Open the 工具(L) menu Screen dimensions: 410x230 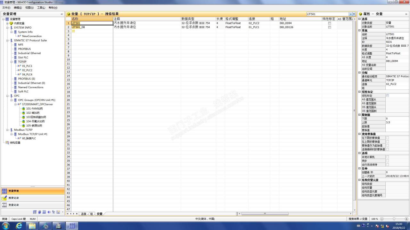tap(41, 8)
